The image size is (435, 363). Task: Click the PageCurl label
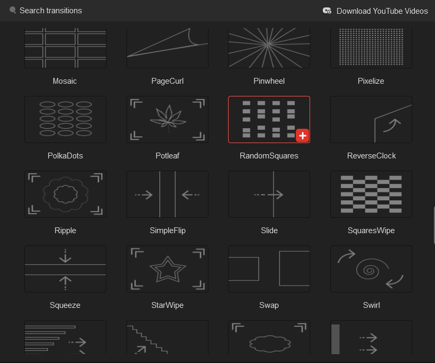(x=167, y=81)
